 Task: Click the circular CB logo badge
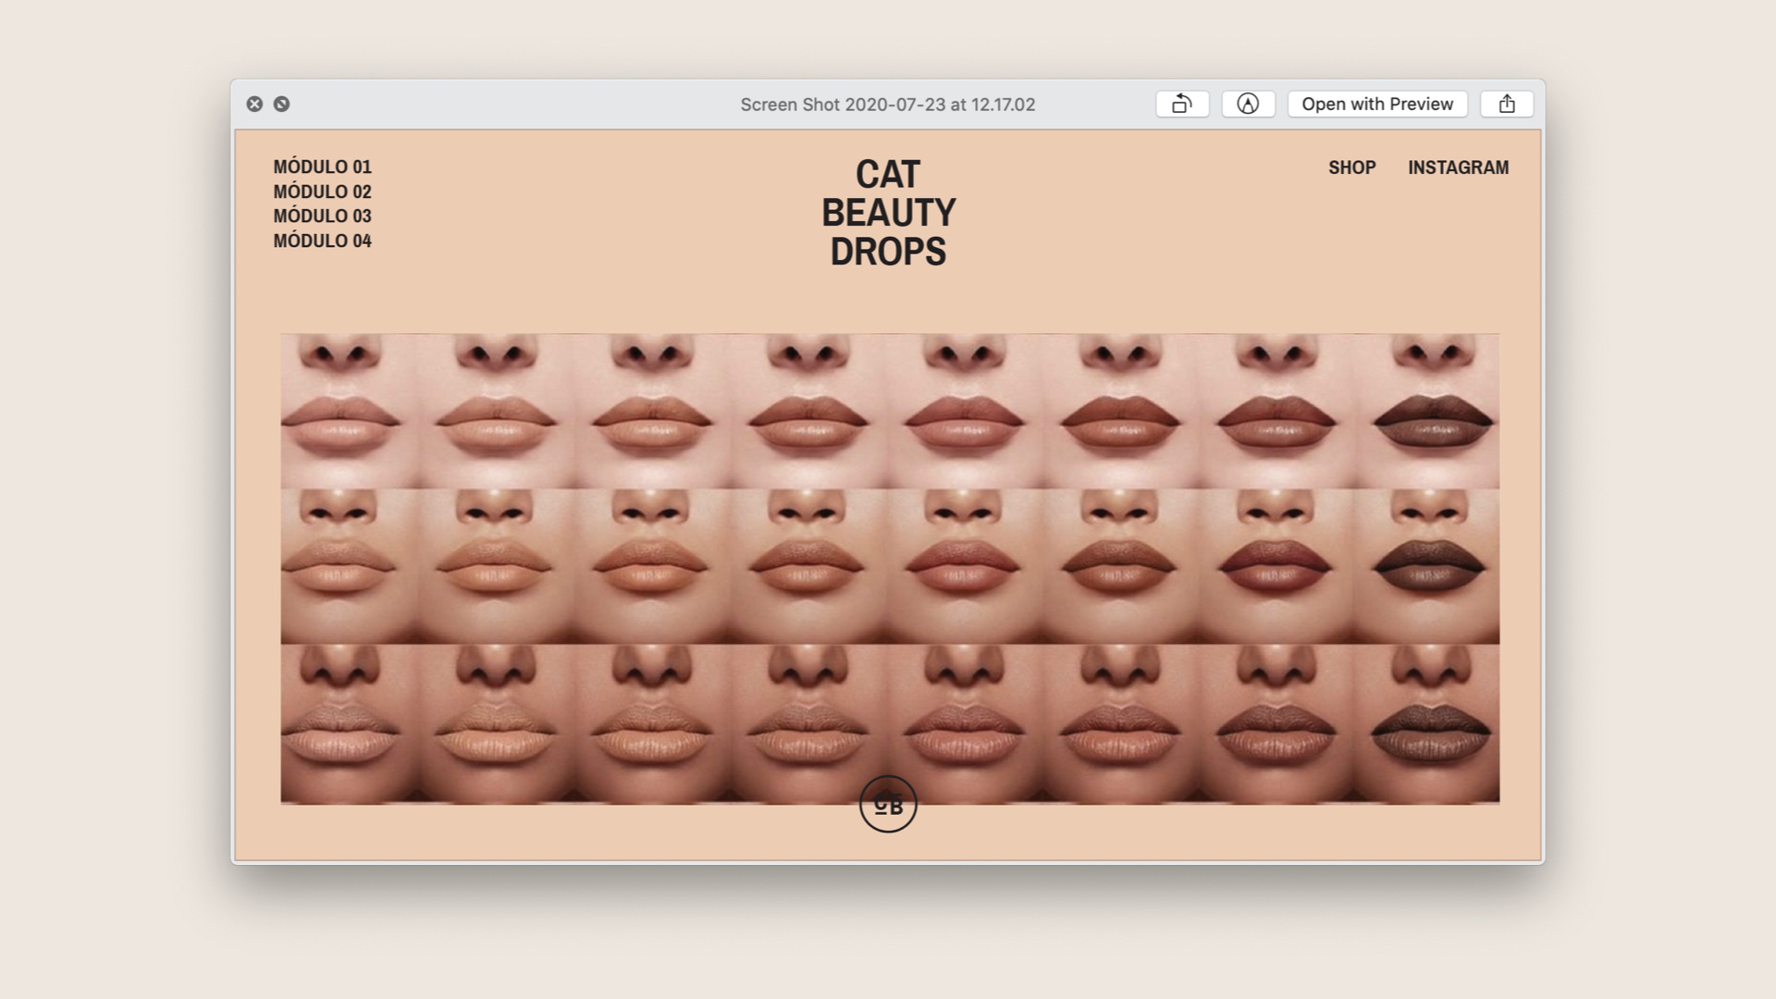tap(888, 804)
